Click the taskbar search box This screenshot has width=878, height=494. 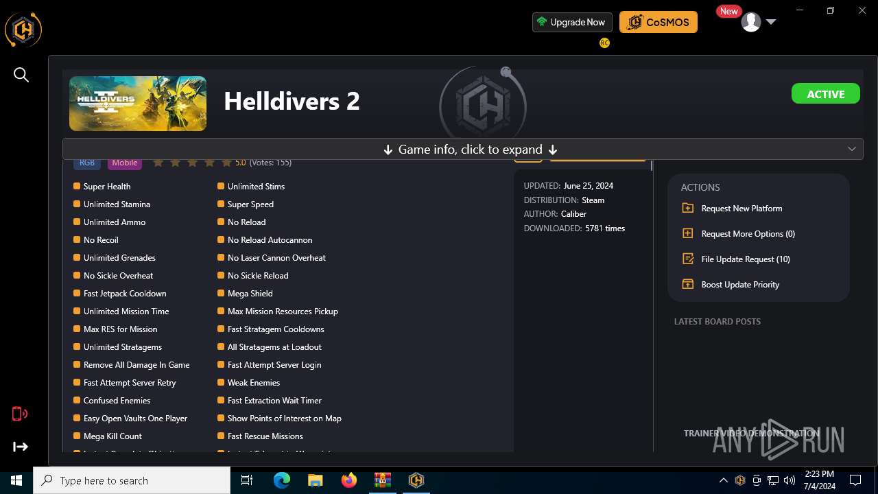tap(132, 480)
